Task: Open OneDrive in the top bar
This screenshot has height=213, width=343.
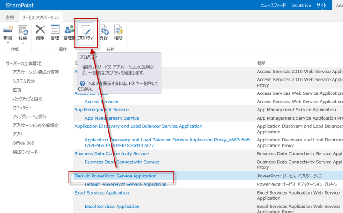Action: [301, 6]
